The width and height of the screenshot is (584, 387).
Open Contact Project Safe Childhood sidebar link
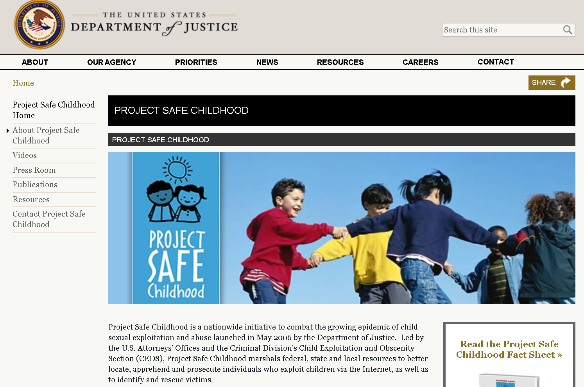coord(49,219)
